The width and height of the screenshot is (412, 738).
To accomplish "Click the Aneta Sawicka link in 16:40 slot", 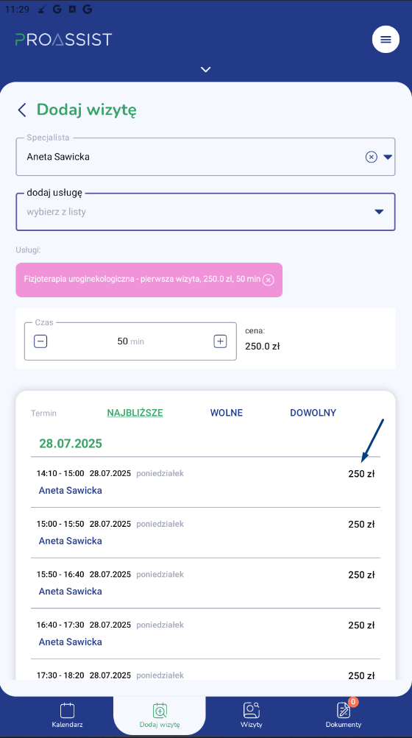I will pos(70,642).
